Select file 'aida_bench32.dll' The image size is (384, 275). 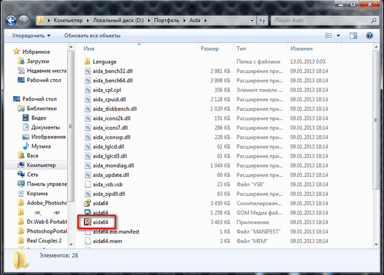[x=113, y=71]
